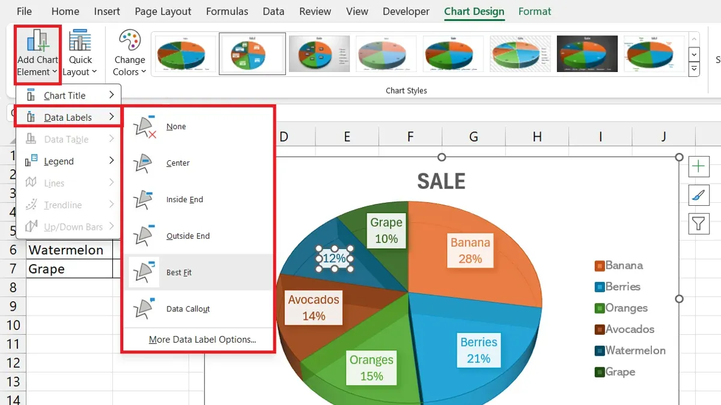The image size is (721, 405).
Task: Switch to the Formulas tab
Action: coord(227,11)
